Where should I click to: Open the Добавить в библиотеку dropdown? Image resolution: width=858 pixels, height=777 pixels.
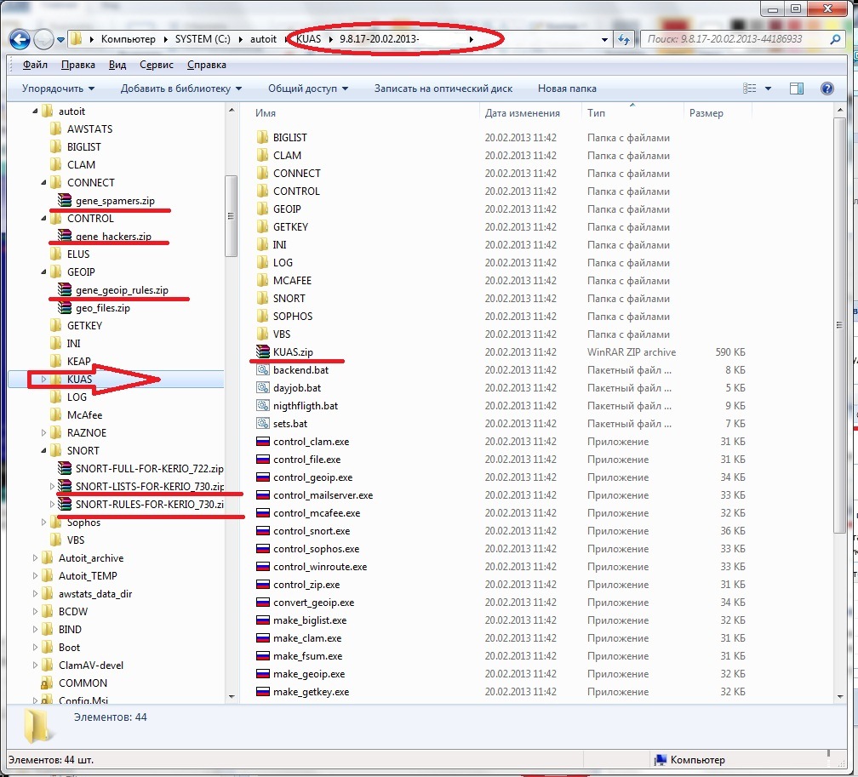coord(180,89)
